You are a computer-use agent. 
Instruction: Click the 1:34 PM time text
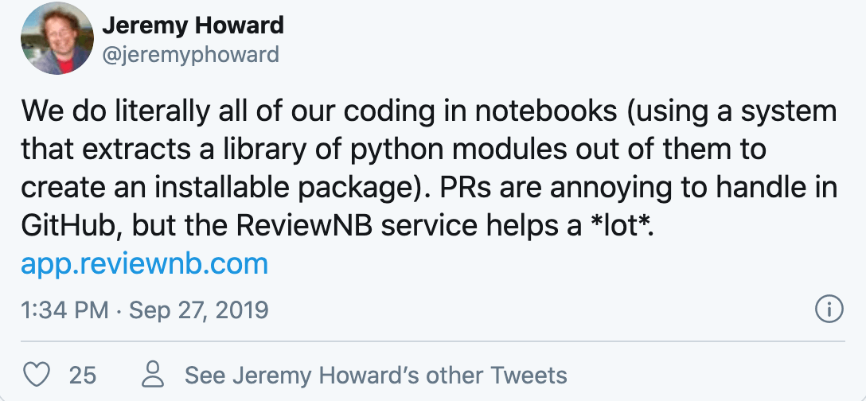(64, 310)
